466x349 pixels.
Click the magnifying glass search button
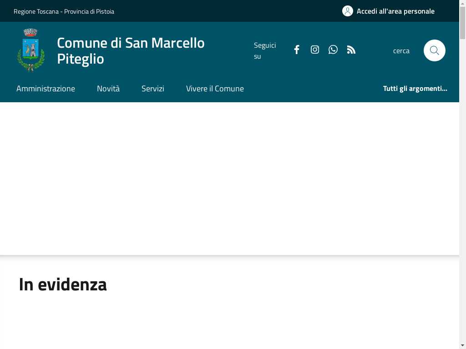point(434,50)
